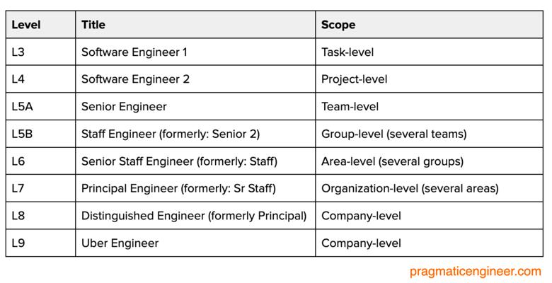Click the Project-level scope cell
Image resolution: width=552 pixels, height=283 pixels.
coord(354,79)
